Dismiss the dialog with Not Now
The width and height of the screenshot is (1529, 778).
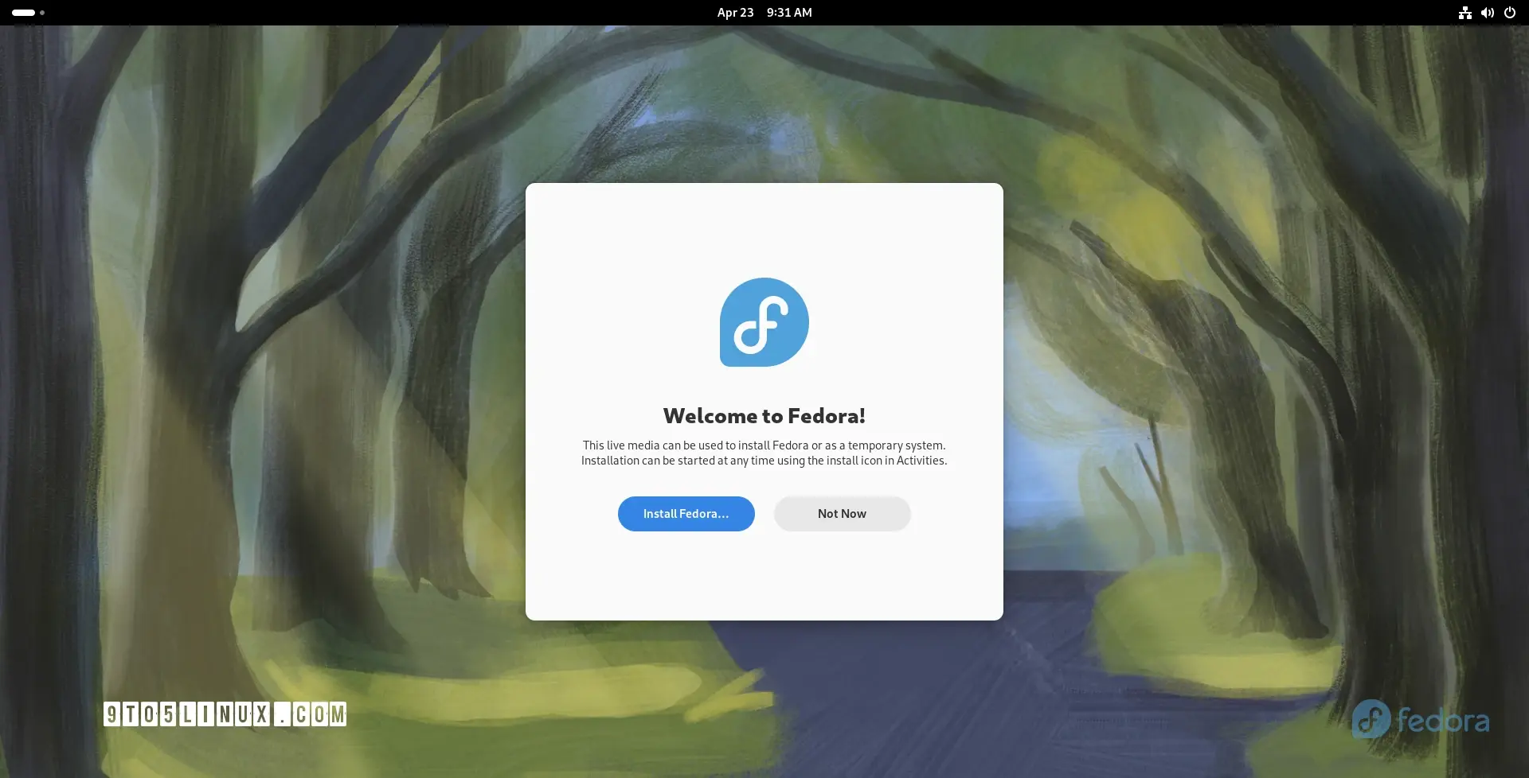pyautogui.click(x=843, y=514)
